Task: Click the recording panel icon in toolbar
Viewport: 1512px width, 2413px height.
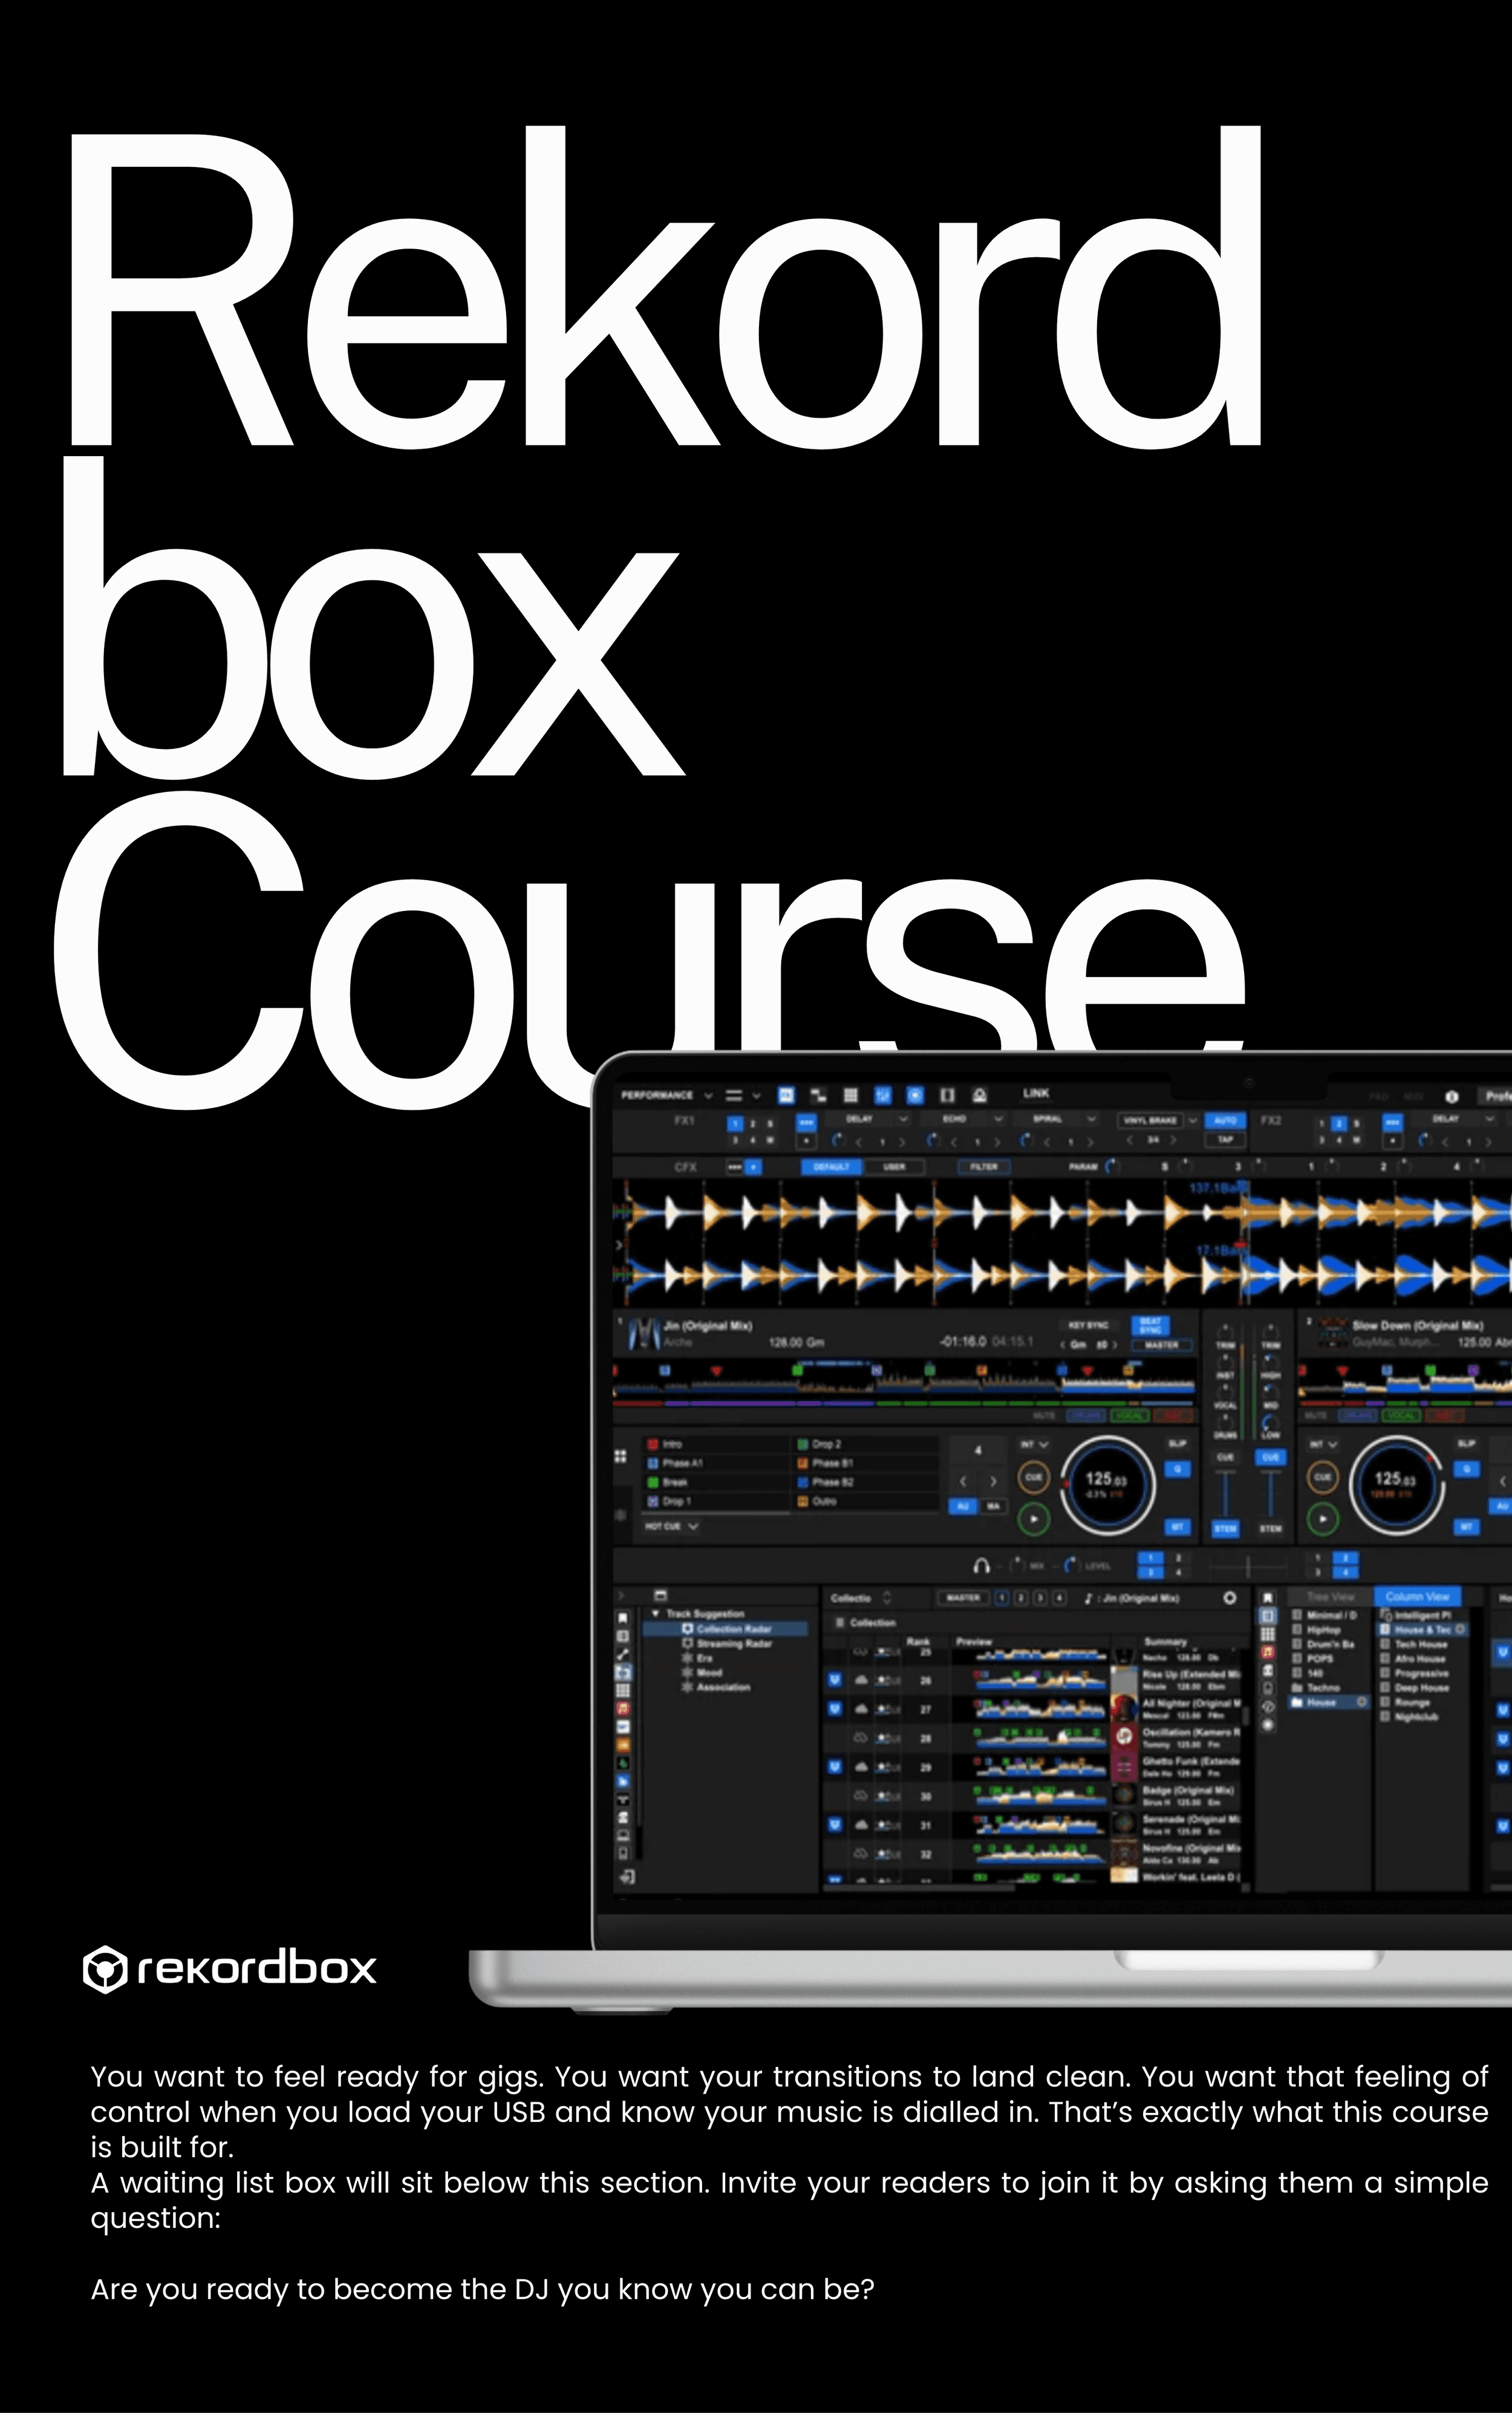Action: pyautogui.click(x=914, y=1095)
